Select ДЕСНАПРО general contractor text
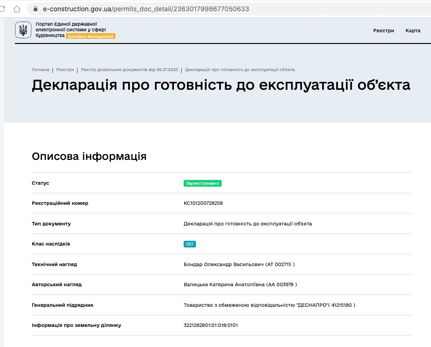Screen dimensions: 431x347 pyautogui.click(x=269, y=305)
